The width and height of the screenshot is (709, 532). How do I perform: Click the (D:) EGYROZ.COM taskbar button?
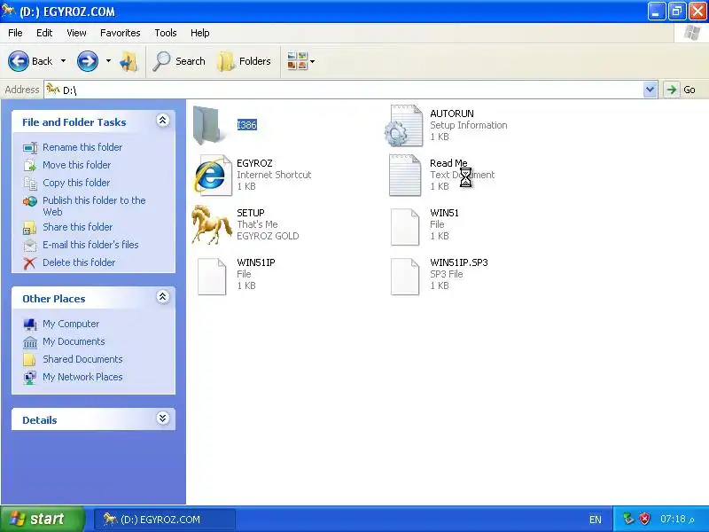(165, 520)
